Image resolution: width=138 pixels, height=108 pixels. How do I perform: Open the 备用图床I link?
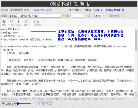pos(75,10)
